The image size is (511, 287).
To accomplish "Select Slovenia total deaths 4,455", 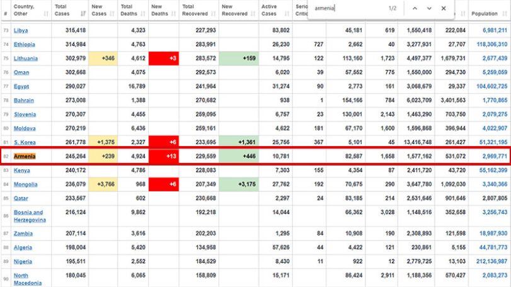I will click(138, 114).
